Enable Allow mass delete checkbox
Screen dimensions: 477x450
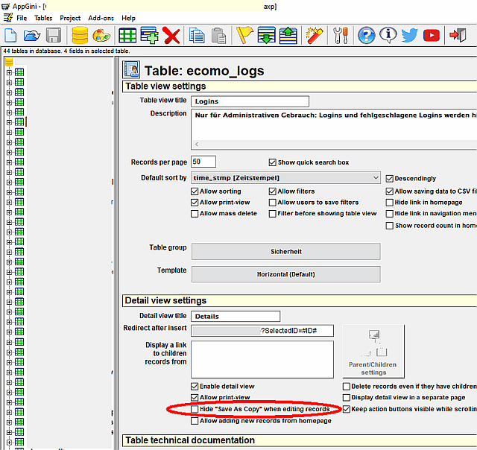pos(195,214)
